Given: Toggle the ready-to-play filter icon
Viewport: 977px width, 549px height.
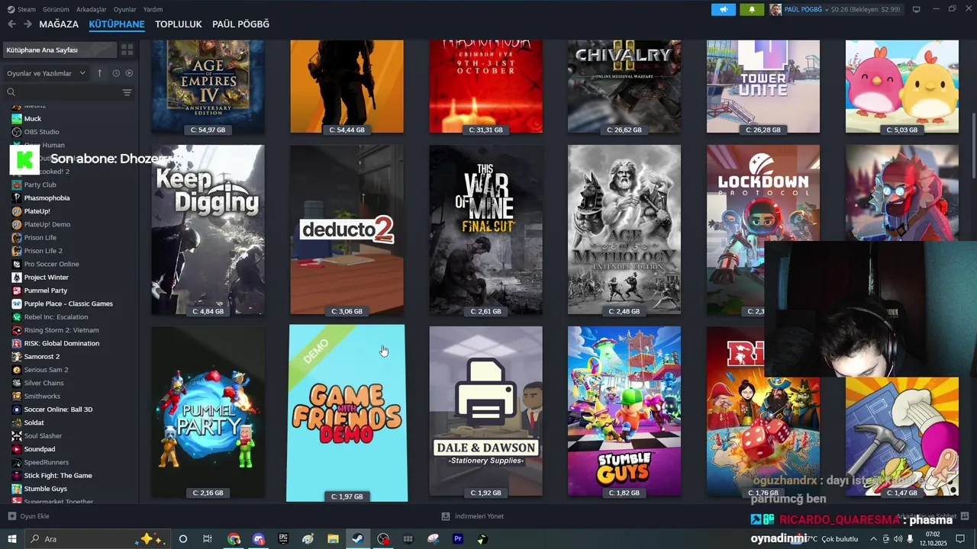Looking at the screenshot, I should point(129,73).
